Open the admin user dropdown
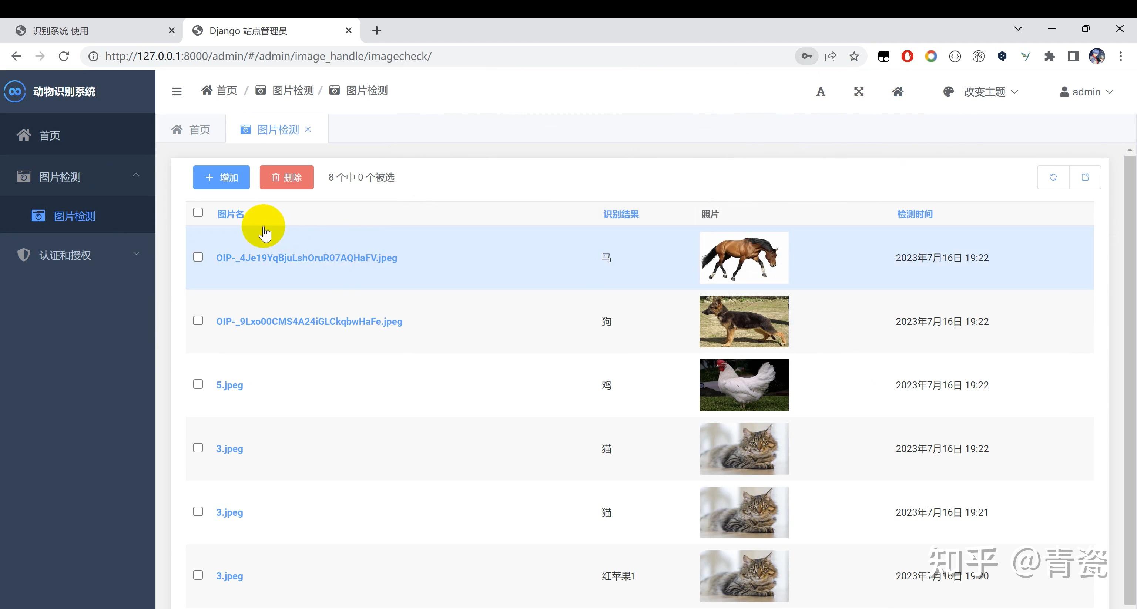Image resolution: width=1137 pixels, height=609 pixels. [1087, 91]
